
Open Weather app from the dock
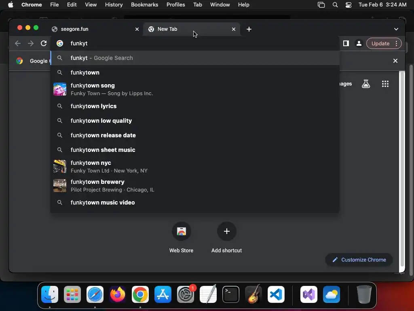pyautogui.click(x=332, y=294)
